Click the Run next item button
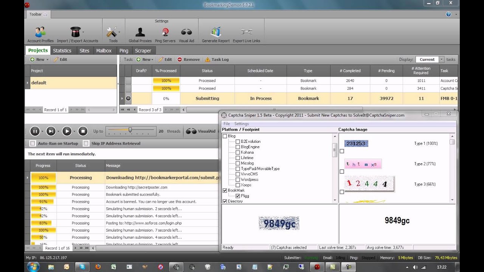This screenshot has height=272, width=484. [51, 131]
